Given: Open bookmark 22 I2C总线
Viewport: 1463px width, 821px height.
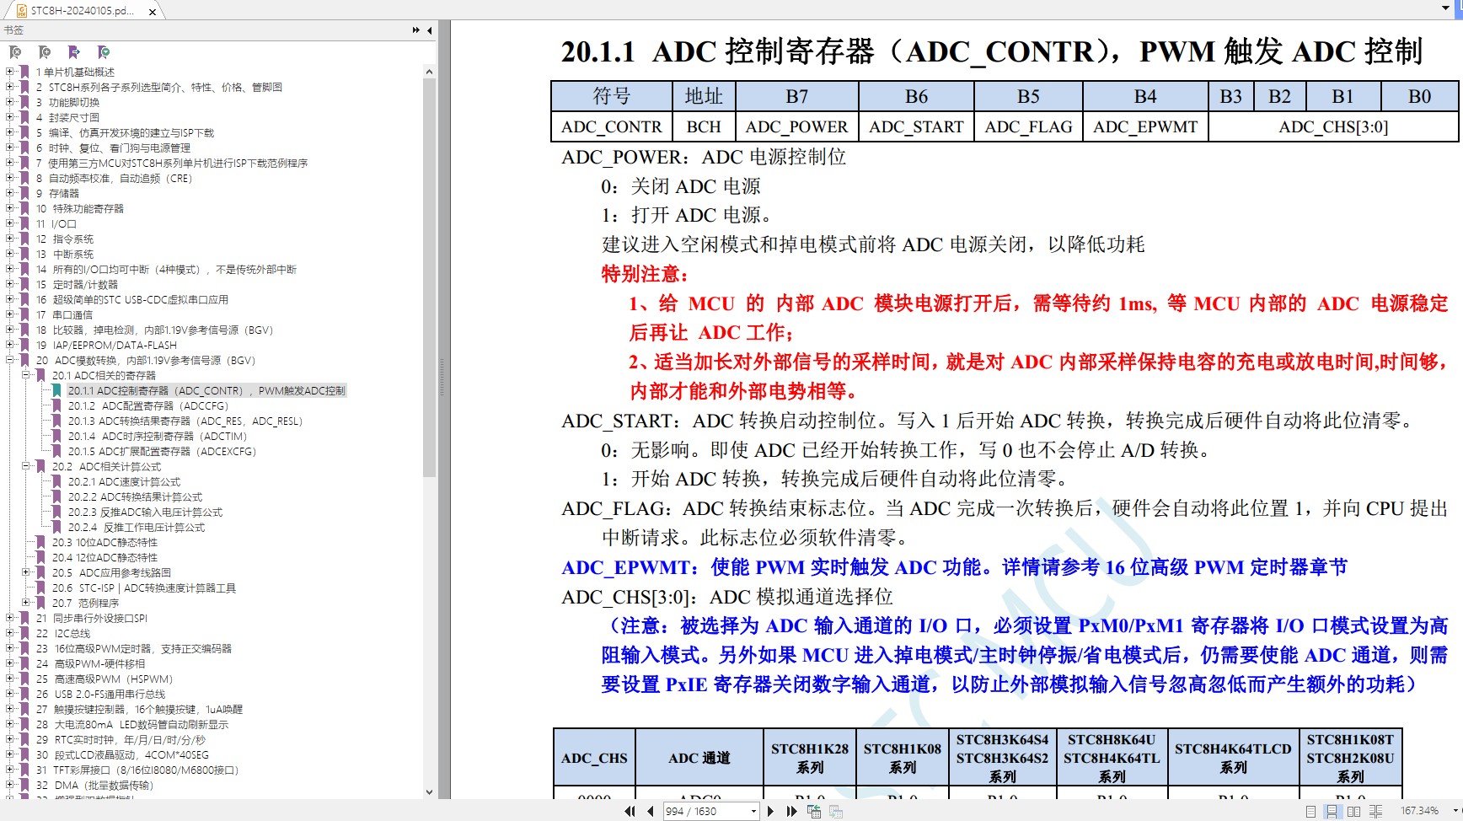Looking at the screenshot, I should pyautogui.click(x=63, y=633).
